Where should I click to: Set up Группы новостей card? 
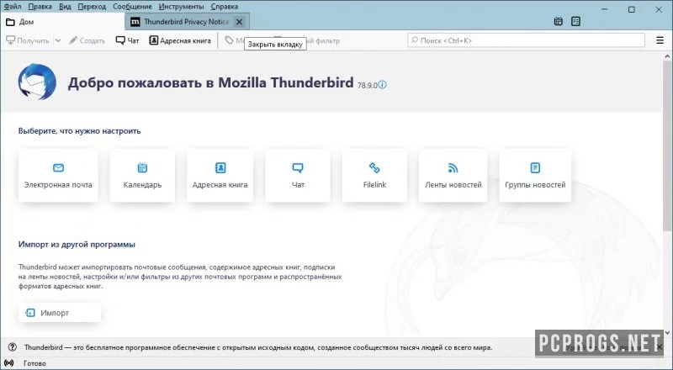coord(535,175)
